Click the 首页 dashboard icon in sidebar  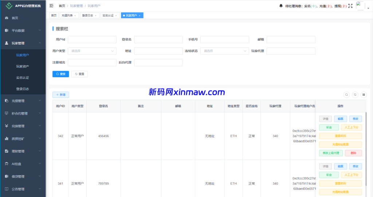(x=7, y=18)
